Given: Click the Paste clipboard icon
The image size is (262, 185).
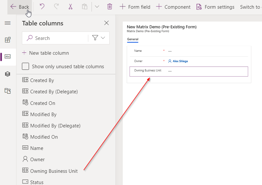Looking at the screenshot, I should tap(84, 7).
